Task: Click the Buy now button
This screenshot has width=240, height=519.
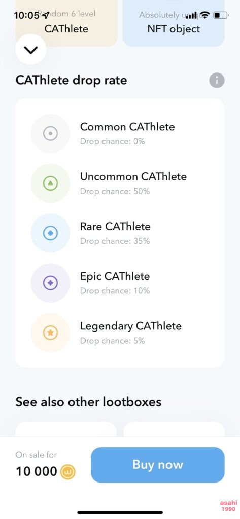Action: (158, 465)
